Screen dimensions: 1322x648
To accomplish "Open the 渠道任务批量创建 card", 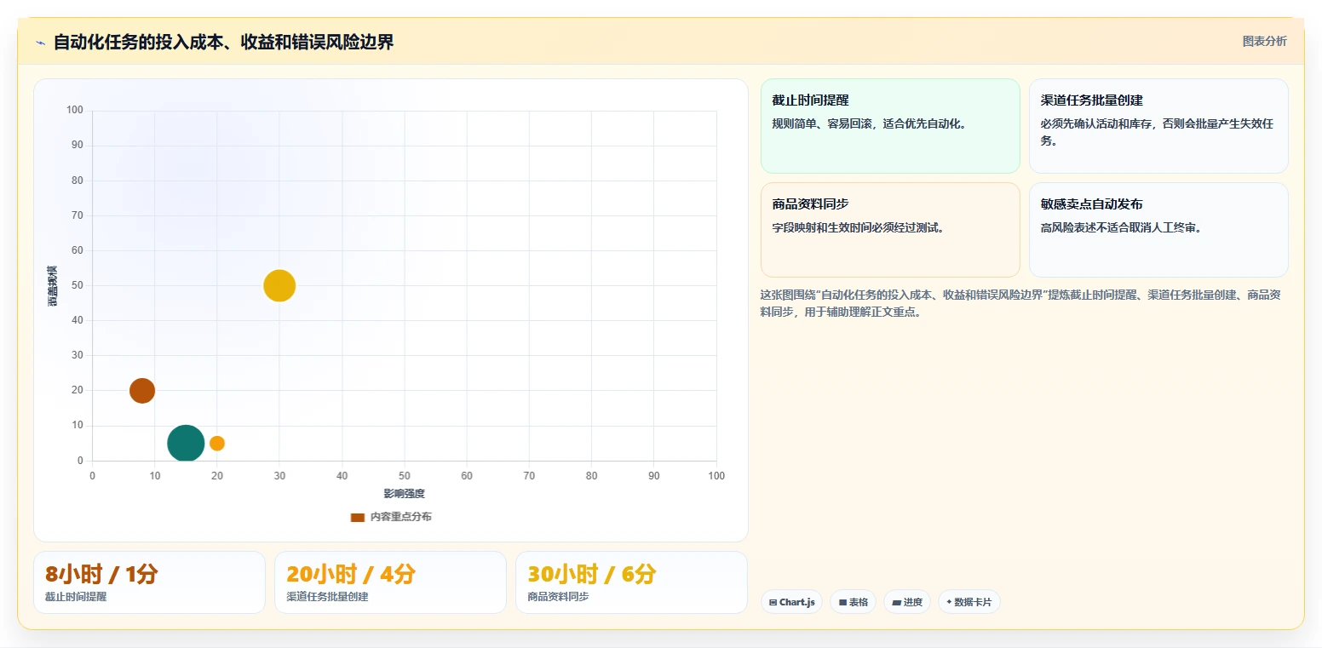I will [x=1158, y=126].
